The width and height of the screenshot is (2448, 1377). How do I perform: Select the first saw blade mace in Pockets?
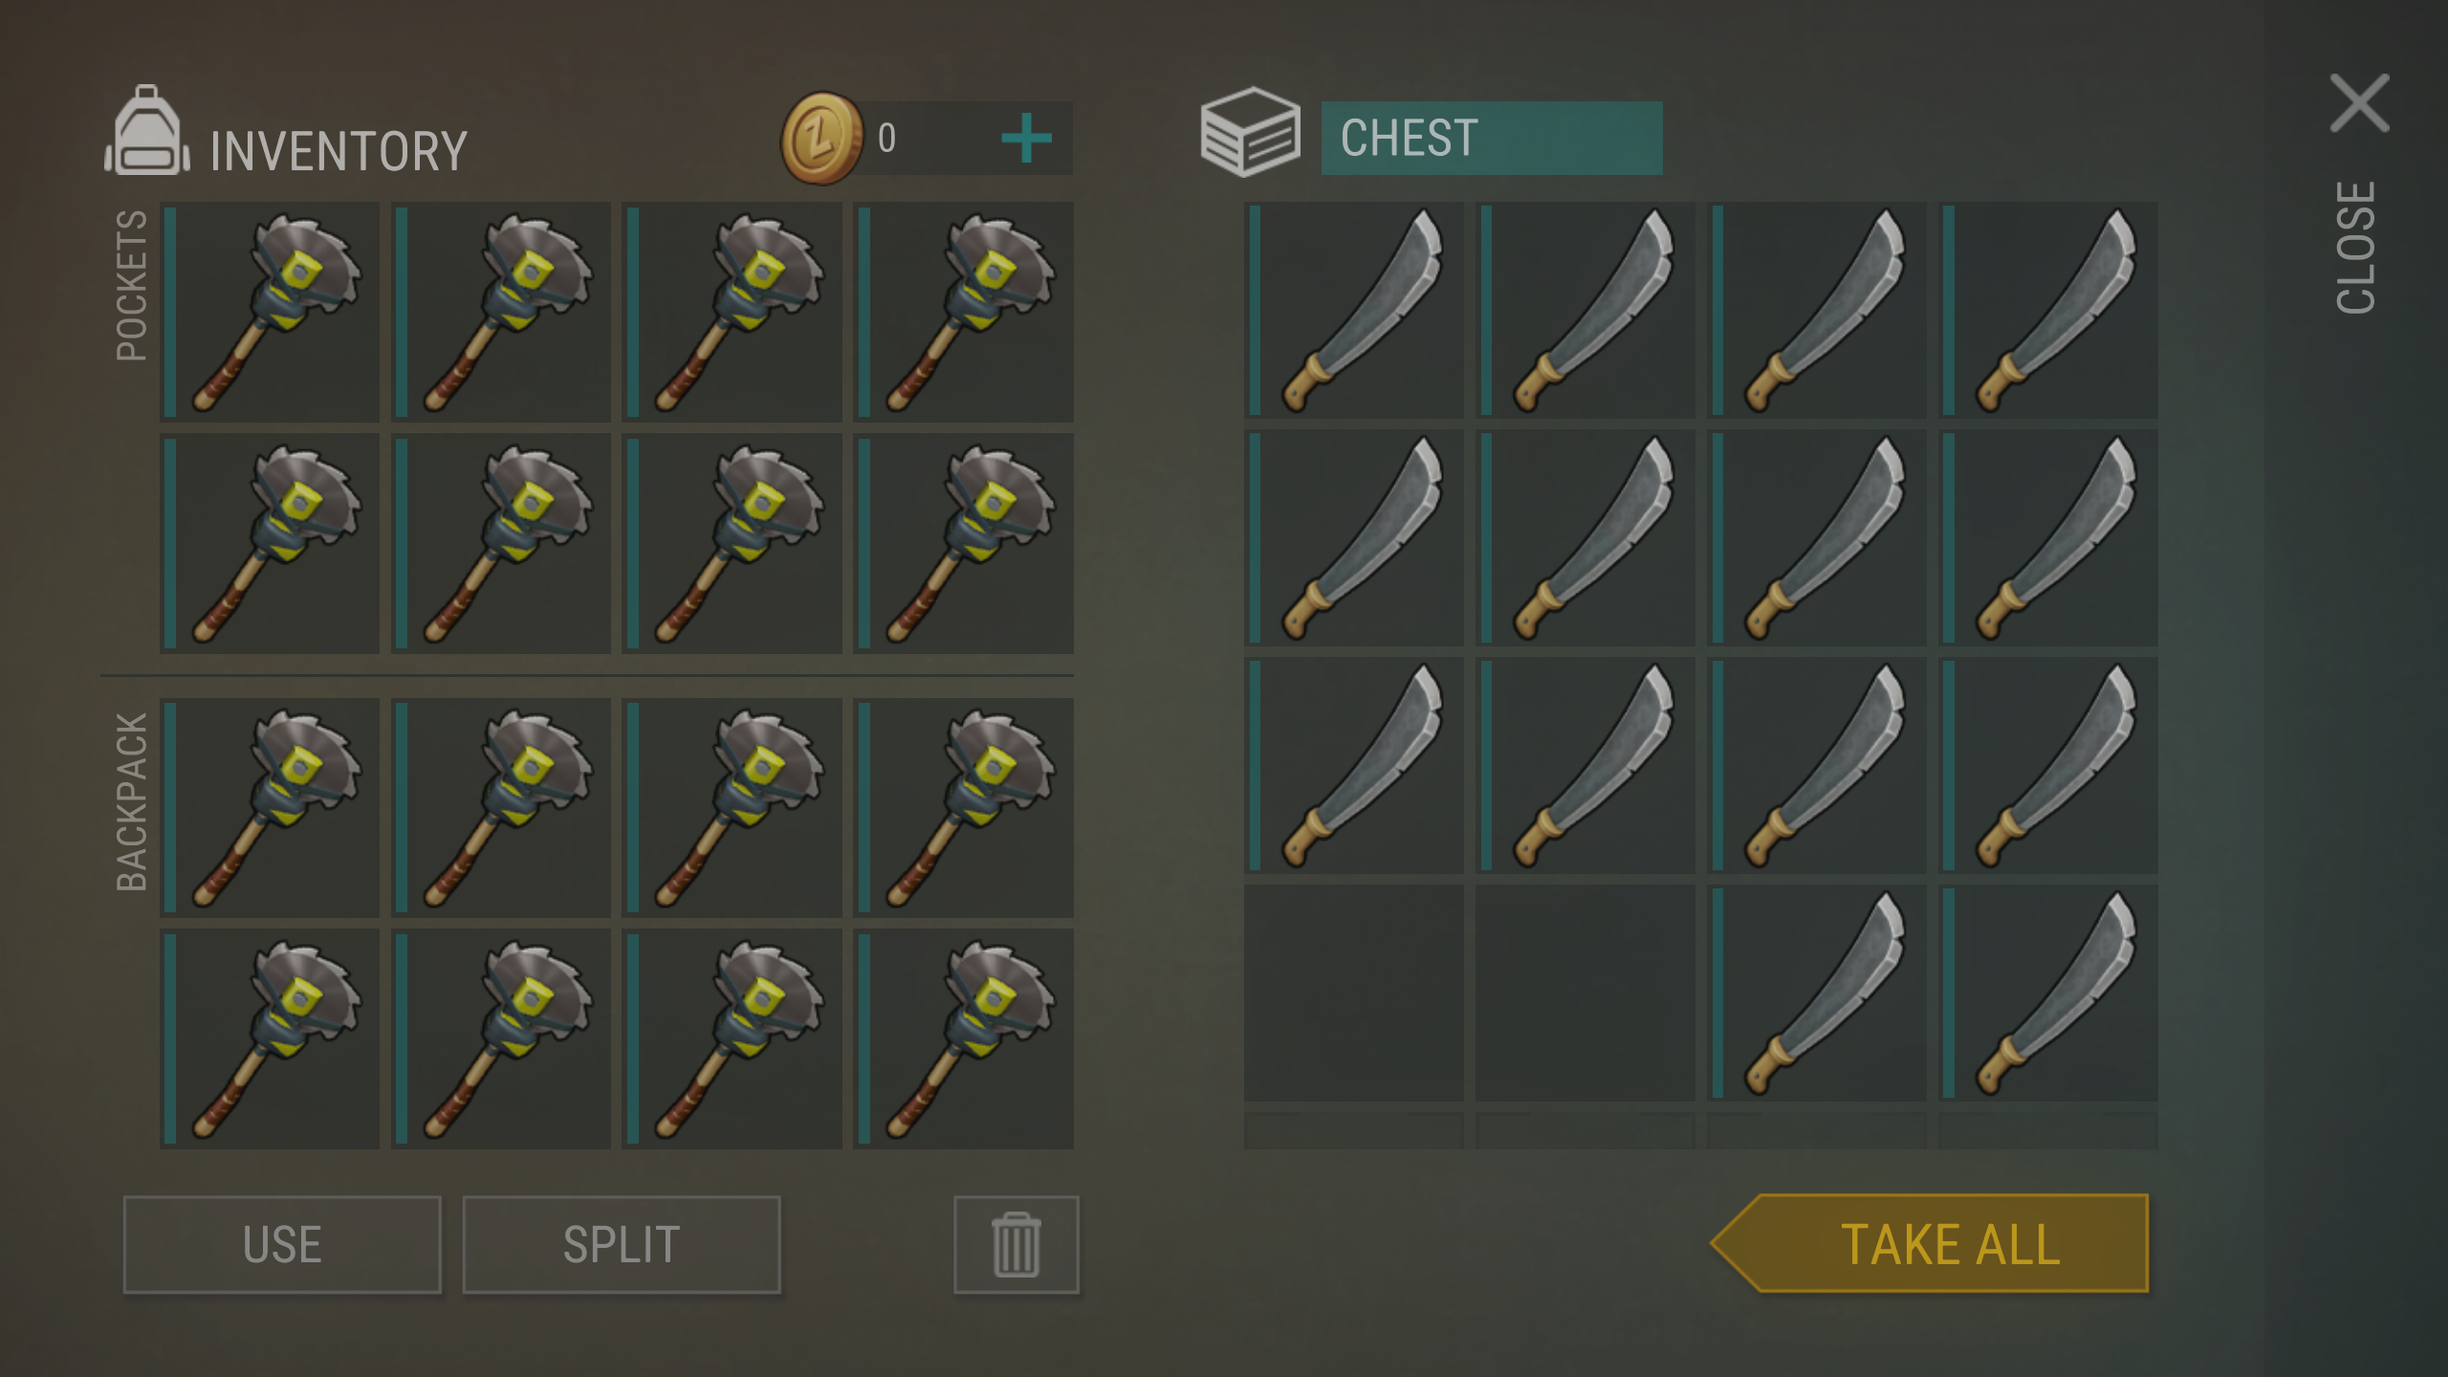pos(270,312)
